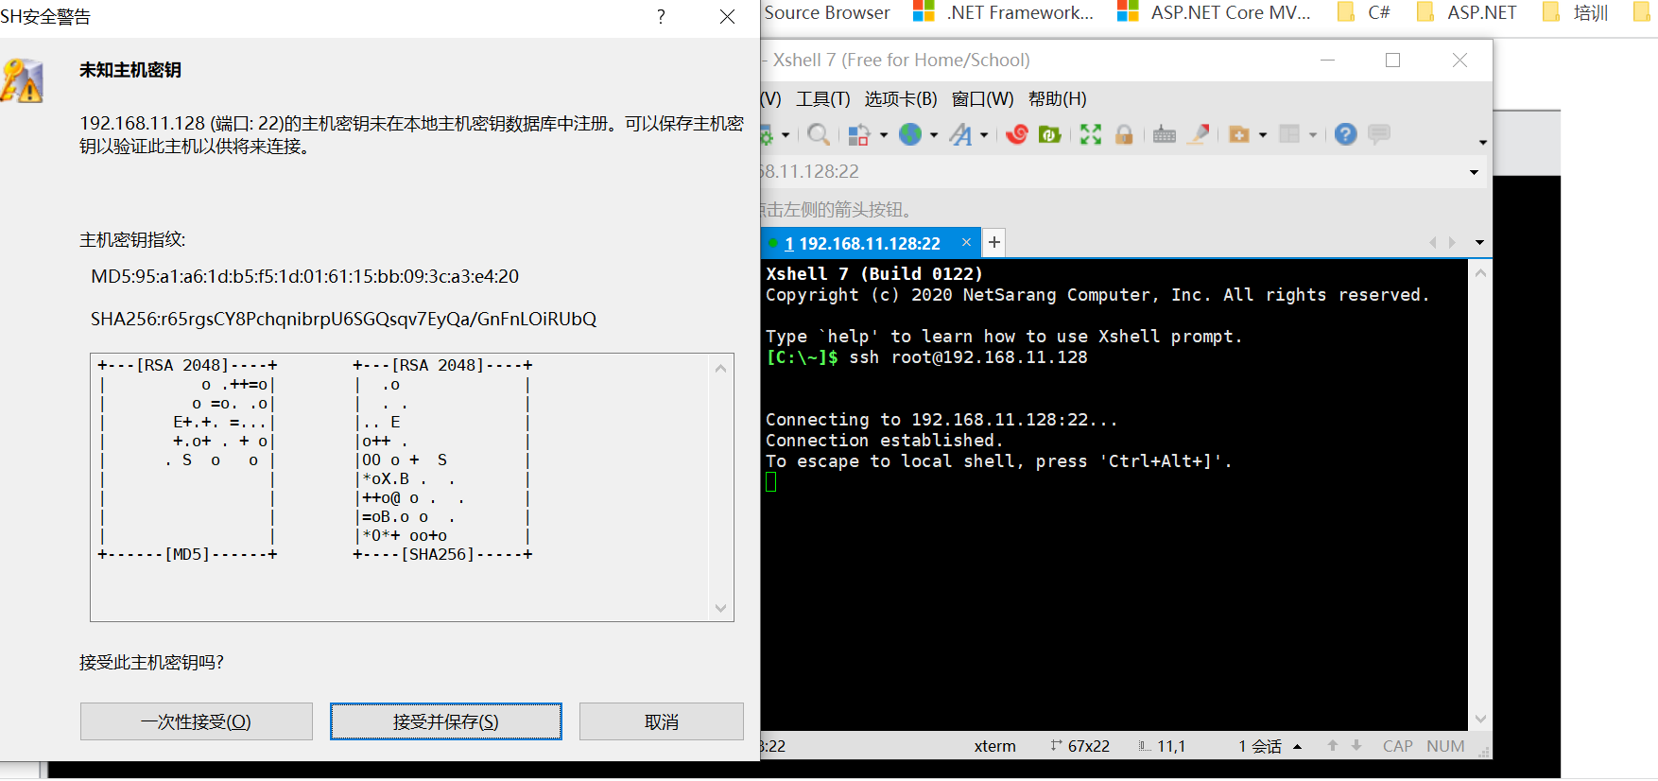Click the 未知主机密钥 heading in dialog
Viewport: 1658px width, 781px height.
pos(130,70)
